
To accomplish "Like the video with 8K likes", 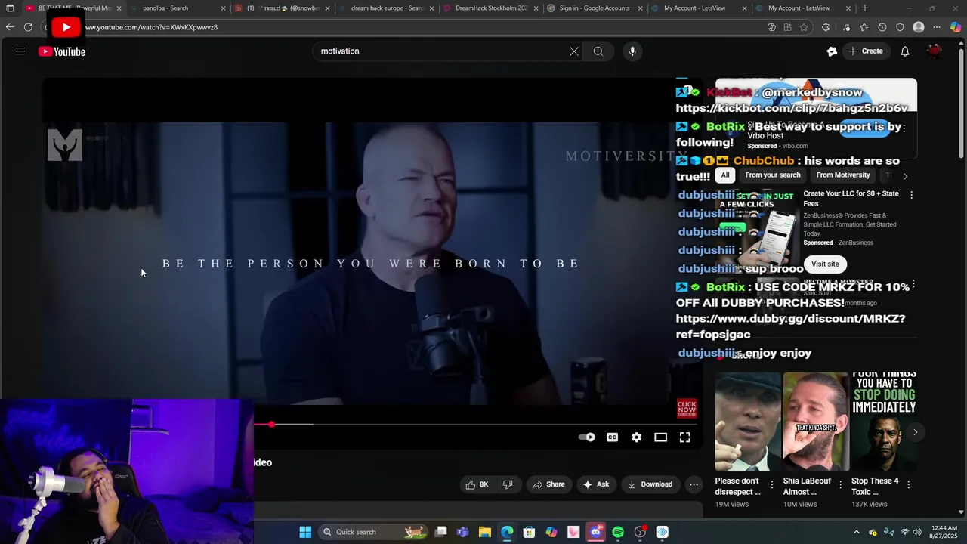I will [477, 484].
